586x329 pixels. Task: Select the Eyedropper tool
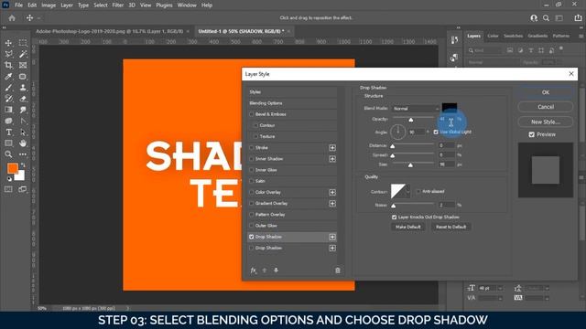pyautogui.click(x=8, y=77)
